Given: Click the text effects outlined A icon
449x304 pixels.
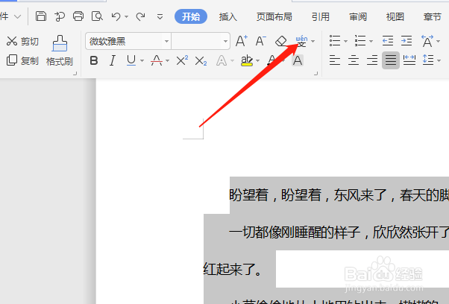Looking at the screenshot, I should [222, 60].
